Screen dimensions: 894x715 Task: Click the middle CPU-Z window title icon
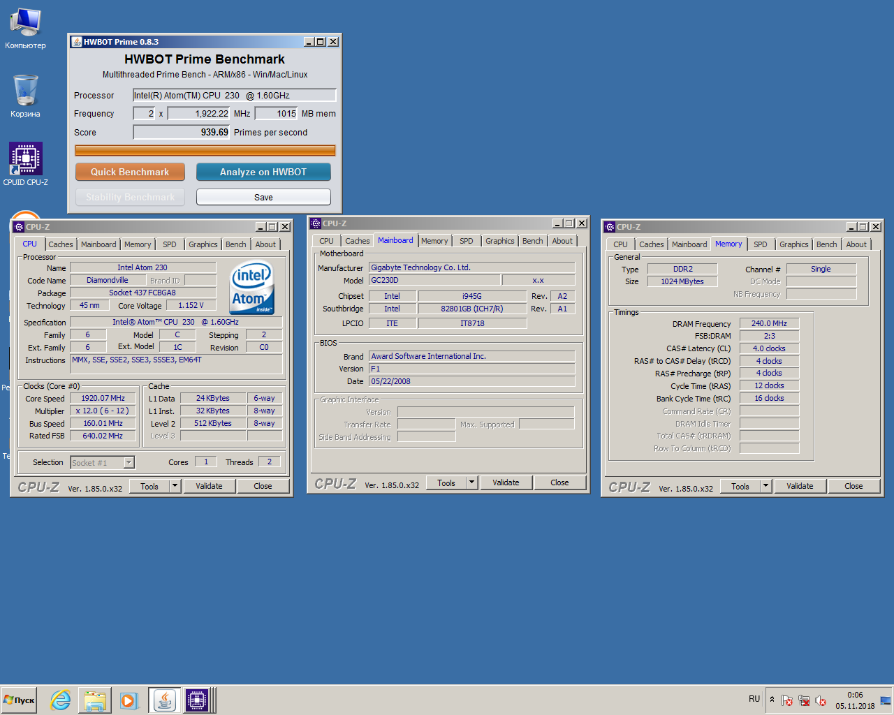[x=316, y=223]
